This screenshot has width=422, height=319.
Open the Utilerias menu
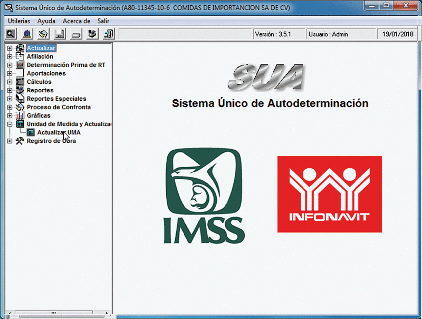[x=19, y=21]
